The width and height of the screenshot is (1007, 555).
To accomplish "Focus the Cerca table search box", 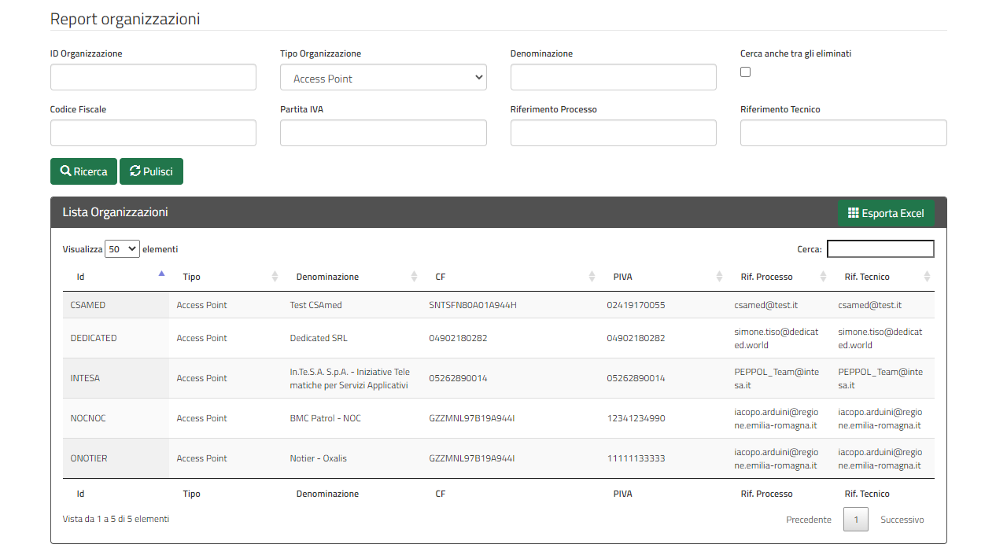I will point(880,249).
